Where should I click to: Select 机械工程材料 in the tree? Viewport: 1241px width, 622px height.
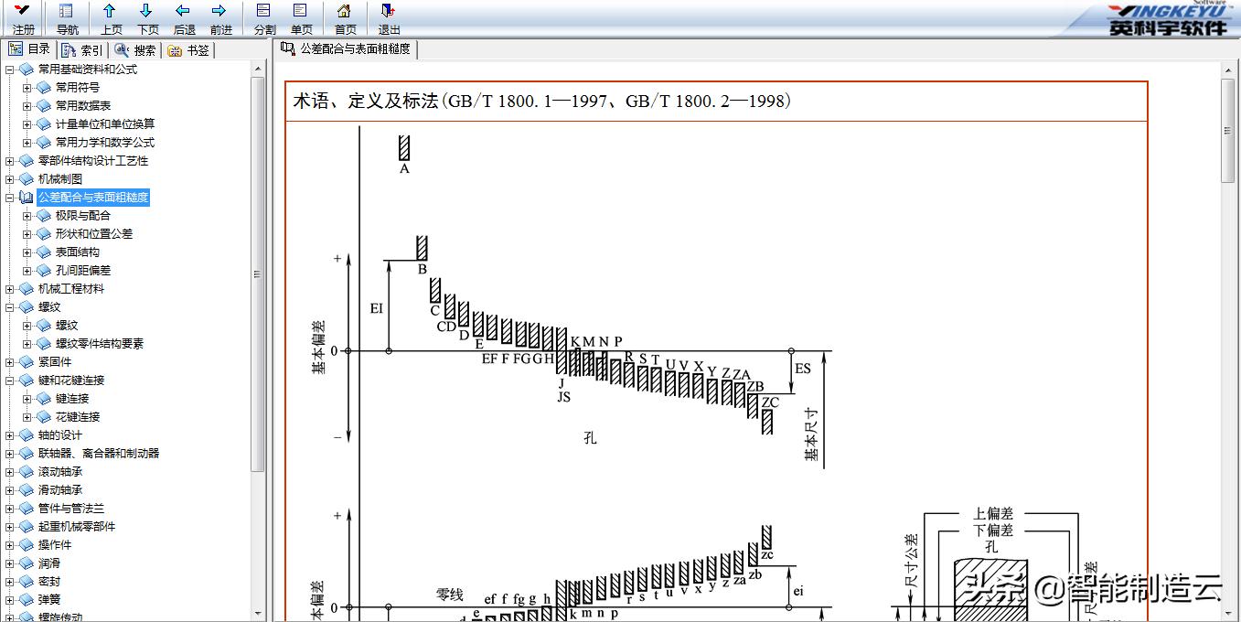coord(71,289)
